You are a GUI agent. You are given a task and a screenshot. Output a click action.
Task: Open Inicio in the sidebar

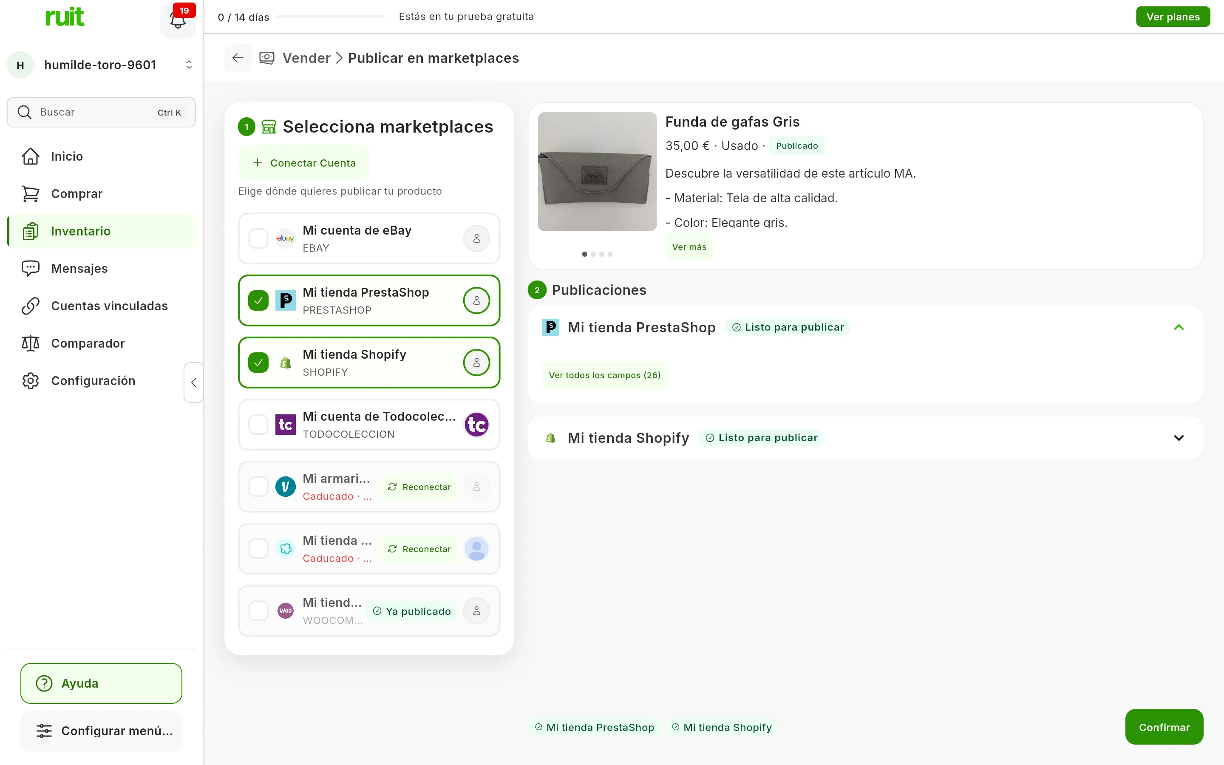pyautogui.click(x=101, y=156)
